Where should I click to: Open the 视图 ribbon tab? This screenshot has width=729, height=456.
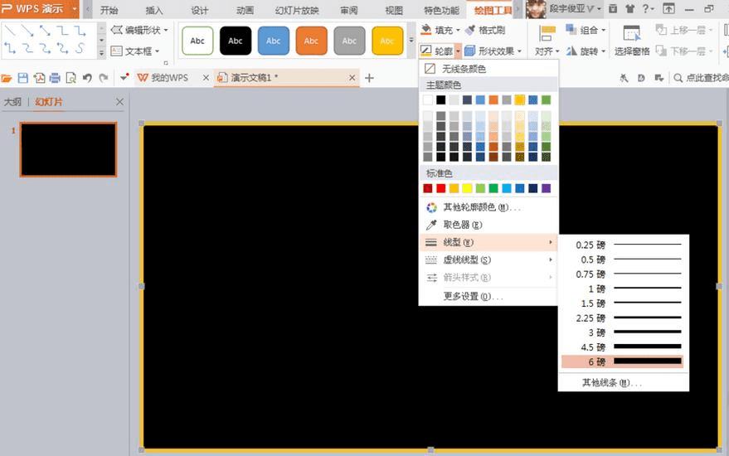tap(394, 10)
